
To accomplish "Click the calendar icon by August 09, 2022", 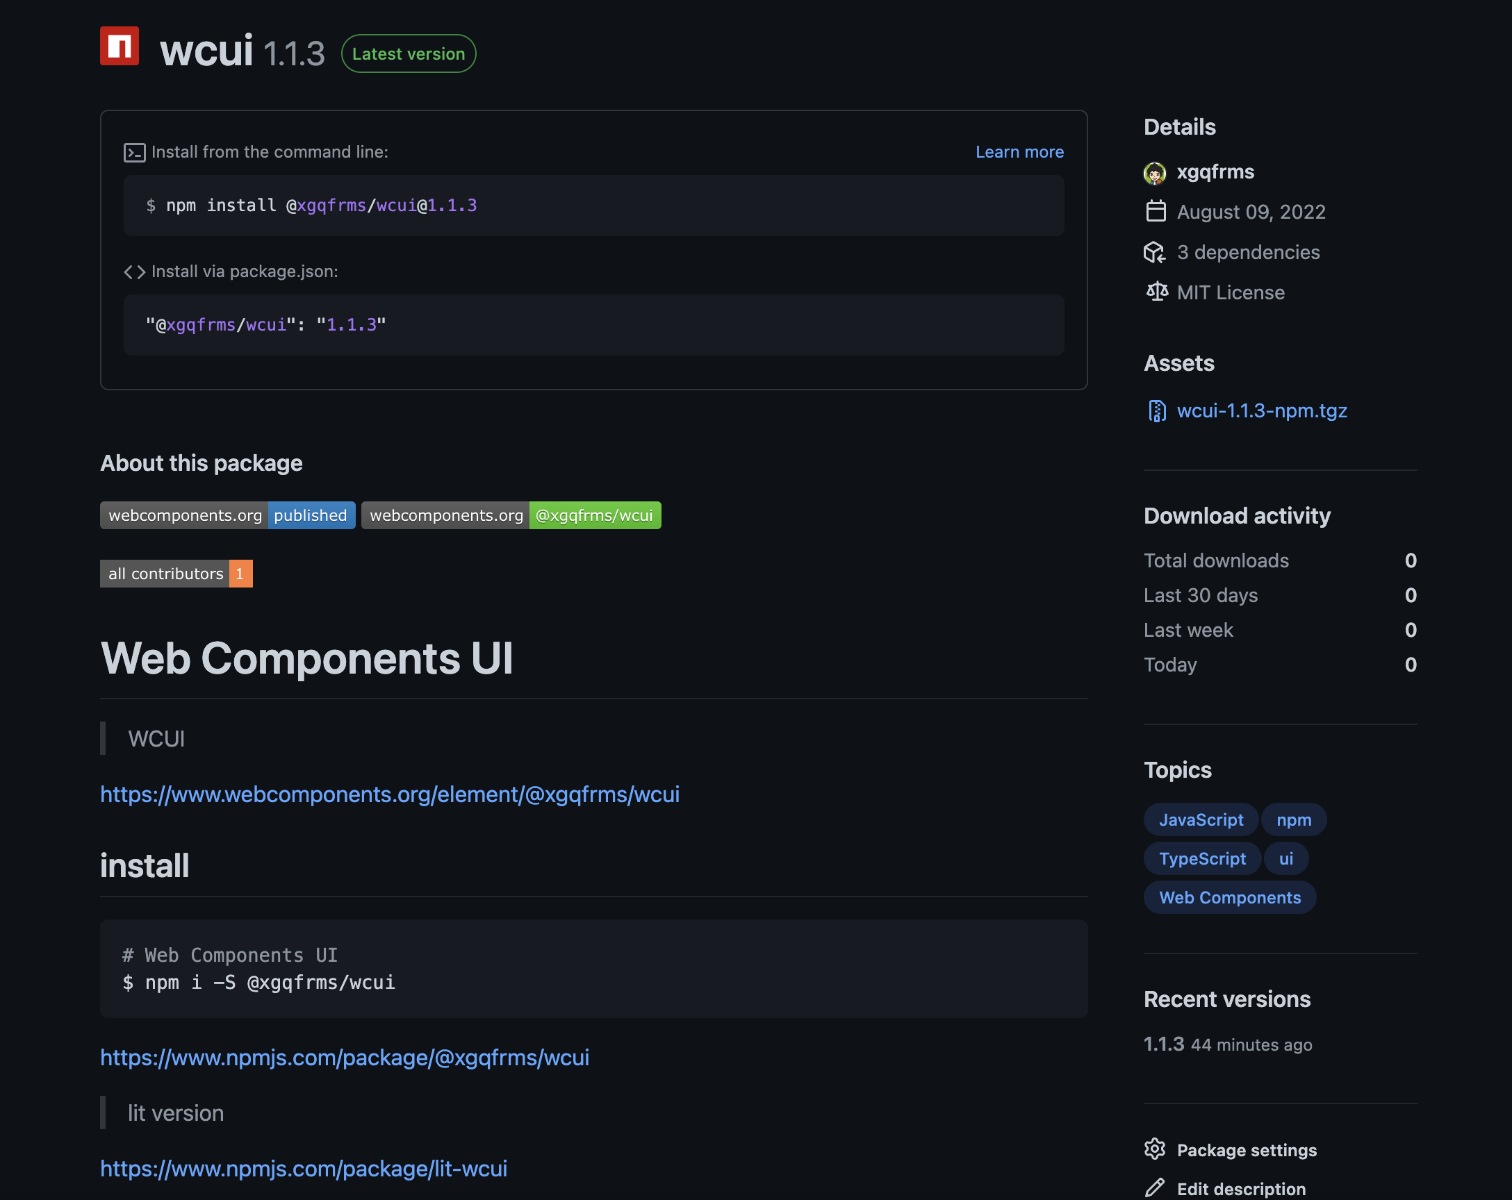I will pos(1155,211).
